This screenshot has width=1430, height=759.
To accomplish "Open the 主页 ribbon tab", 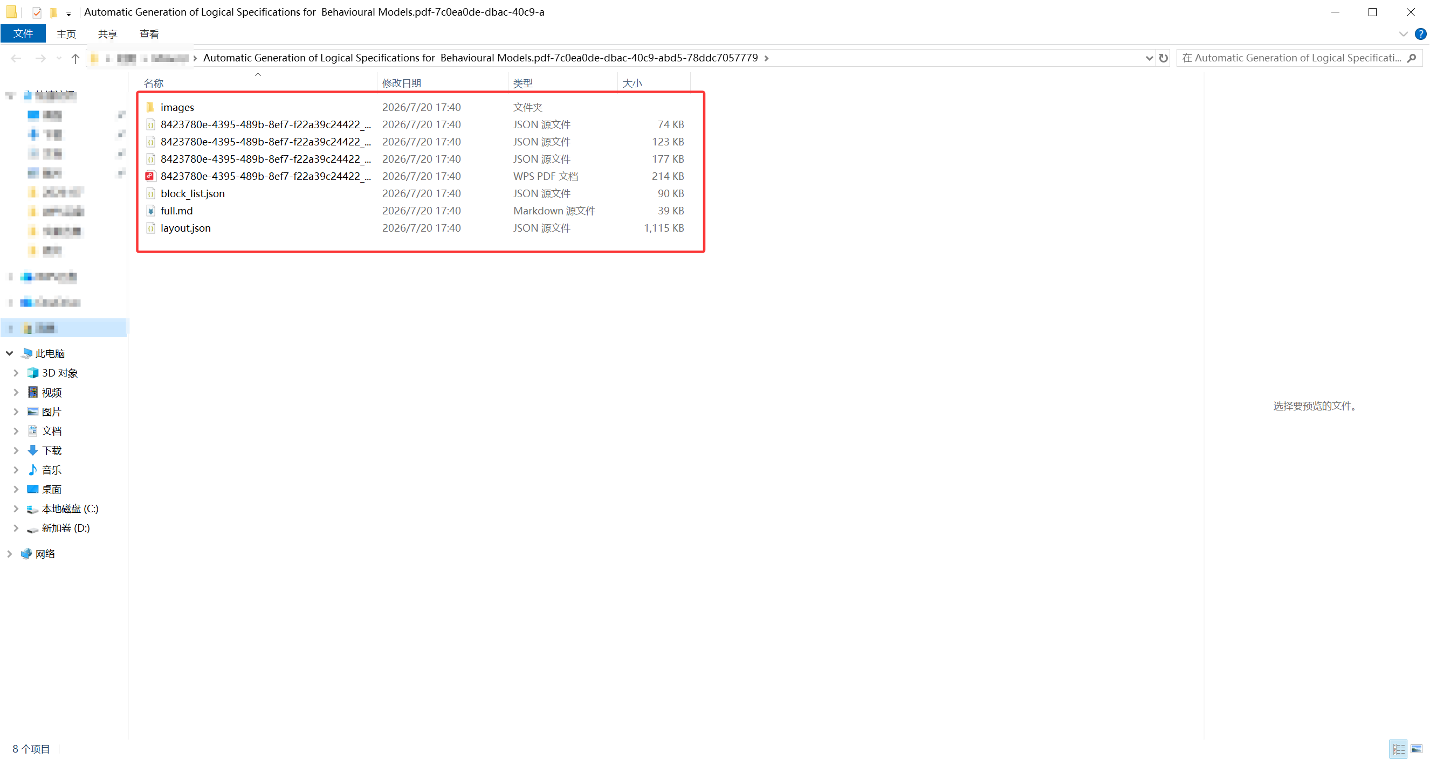I will [66, 34].
